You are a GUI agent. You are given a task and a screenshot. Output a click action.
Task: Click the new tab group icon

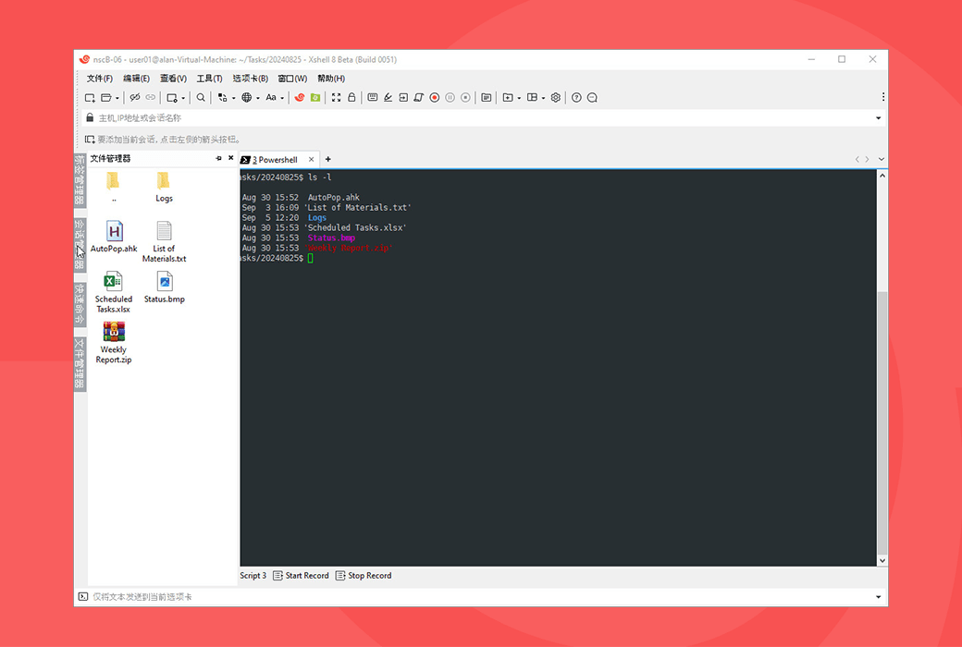click(x=508, y=97)
